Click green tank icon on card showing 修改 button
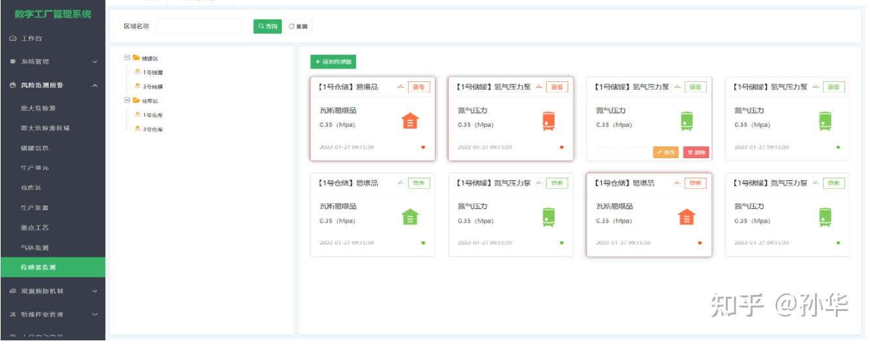This screenshot has width=871, height=341. pyautogui.click(x=687, y=121)
